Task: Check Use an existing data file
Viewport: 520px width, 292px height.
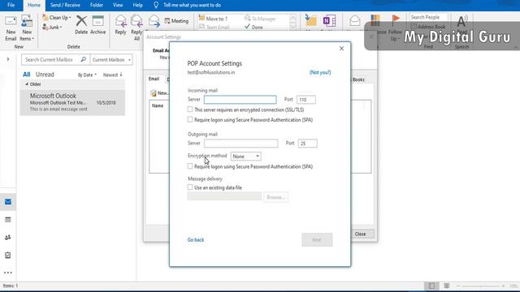Action: tap(190, 187)
